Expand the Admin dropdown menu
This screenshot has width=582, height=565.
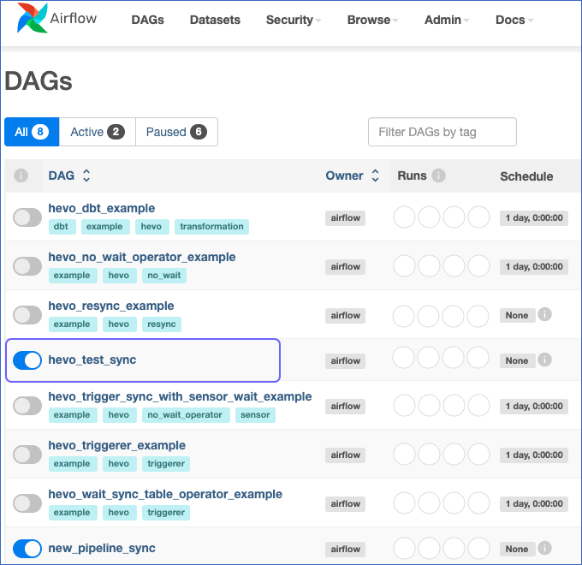coord(447,20)
